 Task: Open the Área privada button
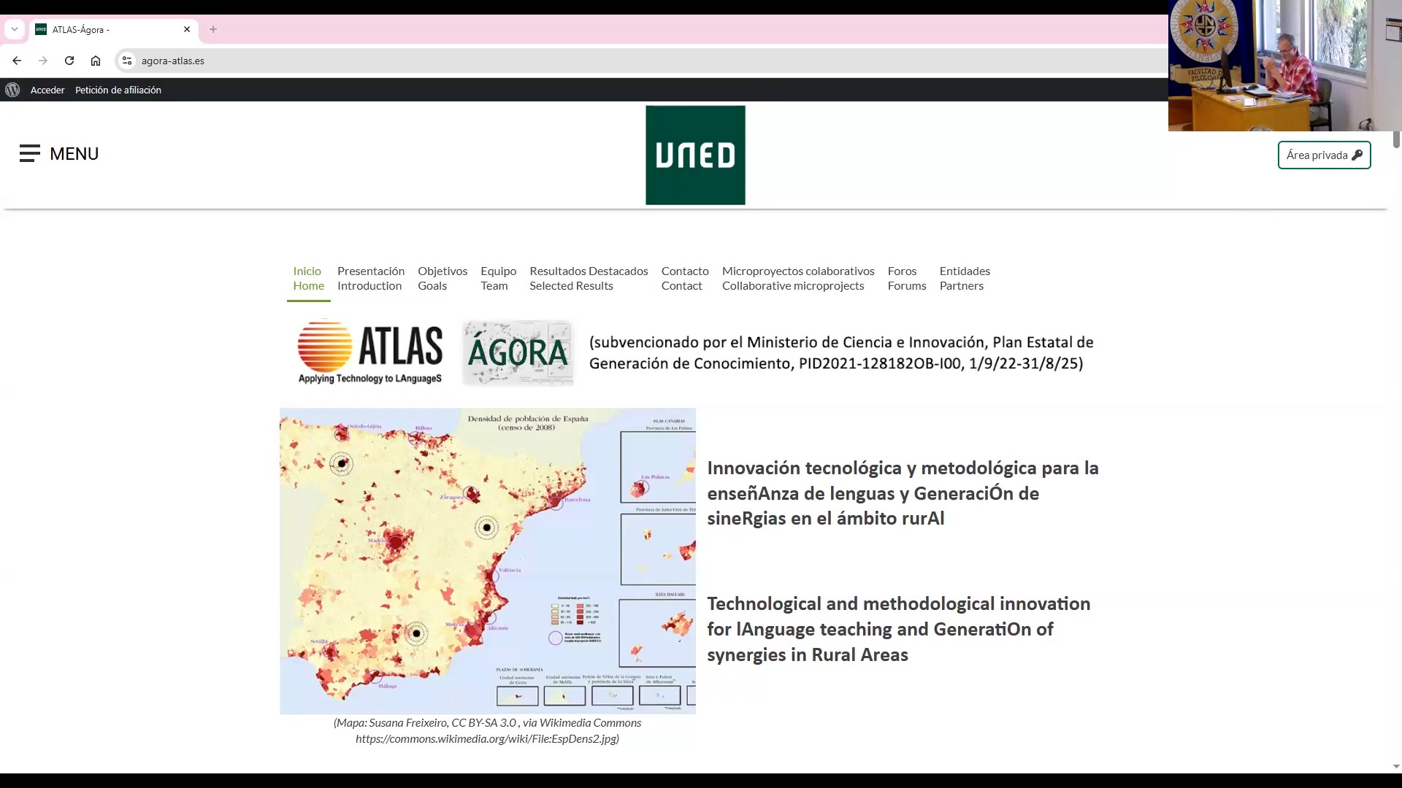(1324, 155)
